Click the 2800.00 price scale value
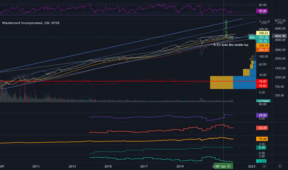Image resolution: width=288 pixels, height=170 pixels. coord(280,50)
